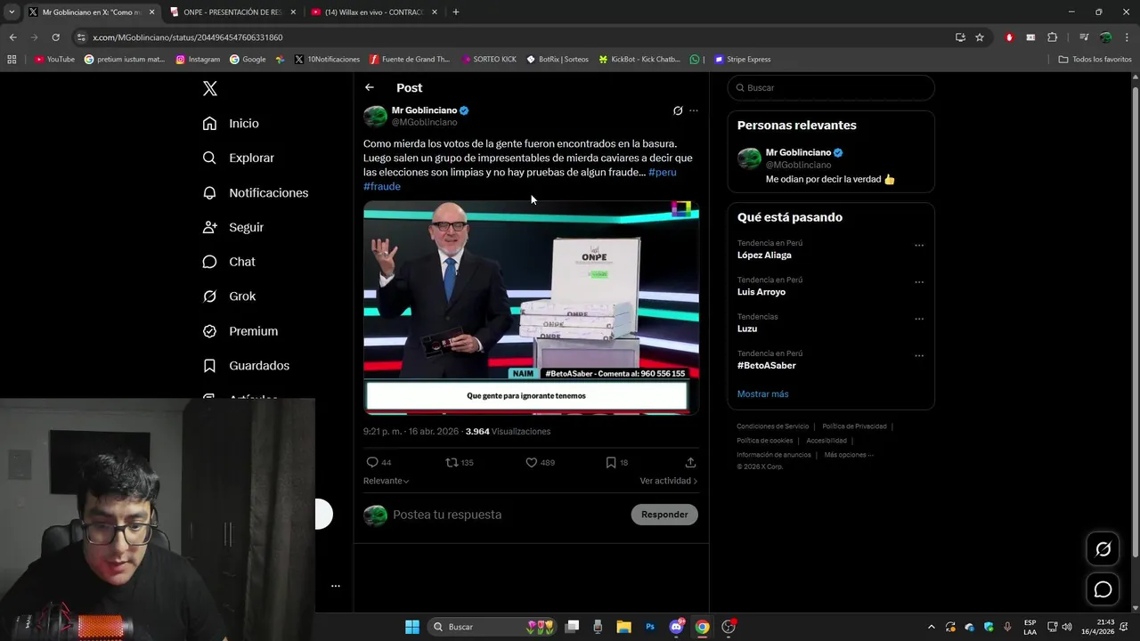The image size is (1140, 641).
Task: Open the floating Grok button
Action: (1103, 549)
